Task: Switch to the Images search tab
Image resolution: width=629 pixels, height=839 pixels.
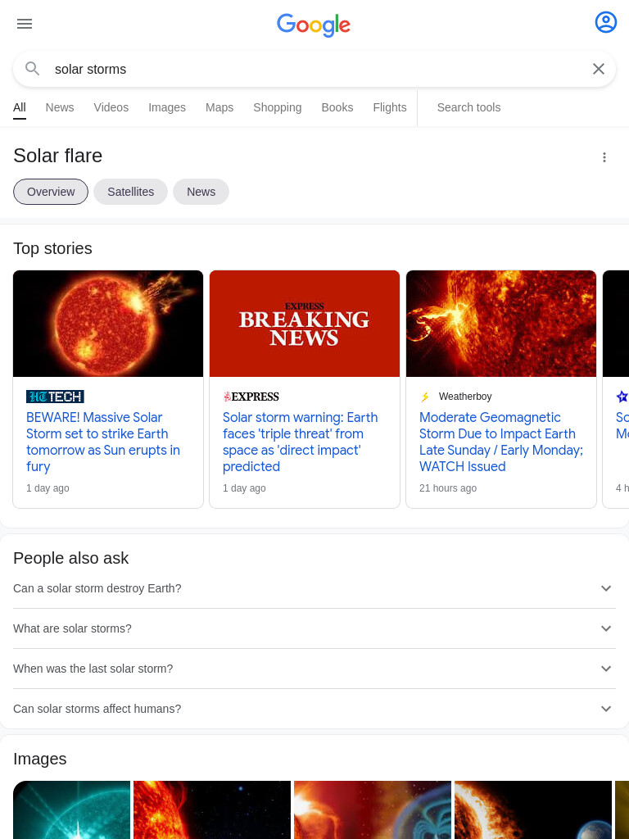Action: click(167, 107)
